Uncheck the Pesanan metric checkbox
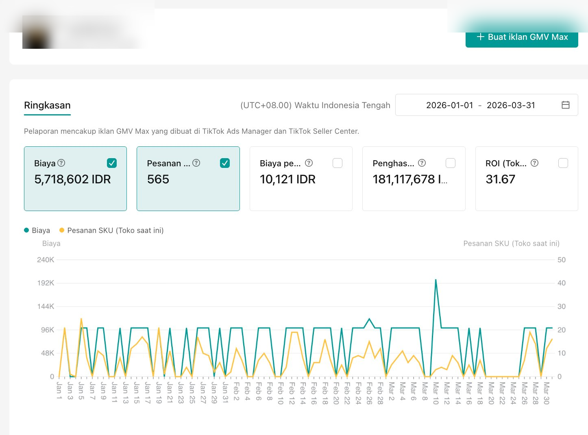The height and width of the screenshot is (435, 588). (225, 163)
